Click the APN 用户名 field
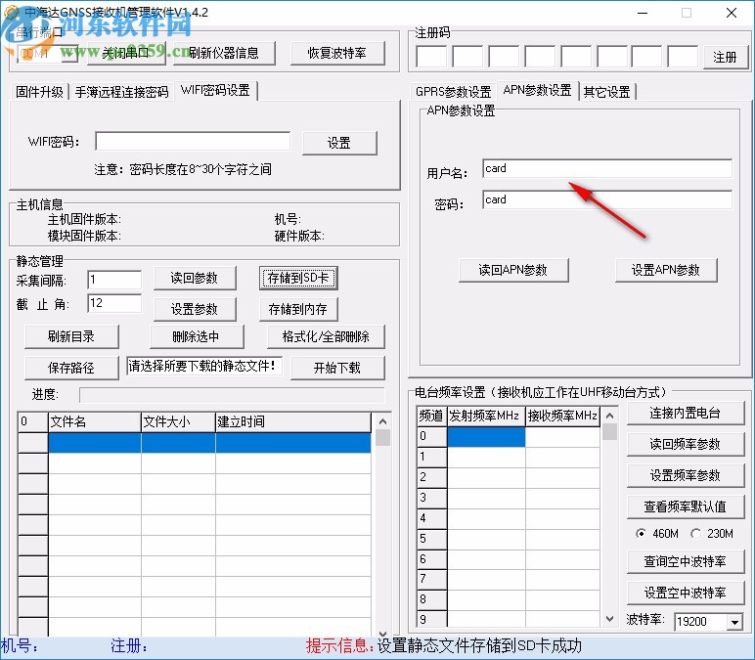 point(607,168)
